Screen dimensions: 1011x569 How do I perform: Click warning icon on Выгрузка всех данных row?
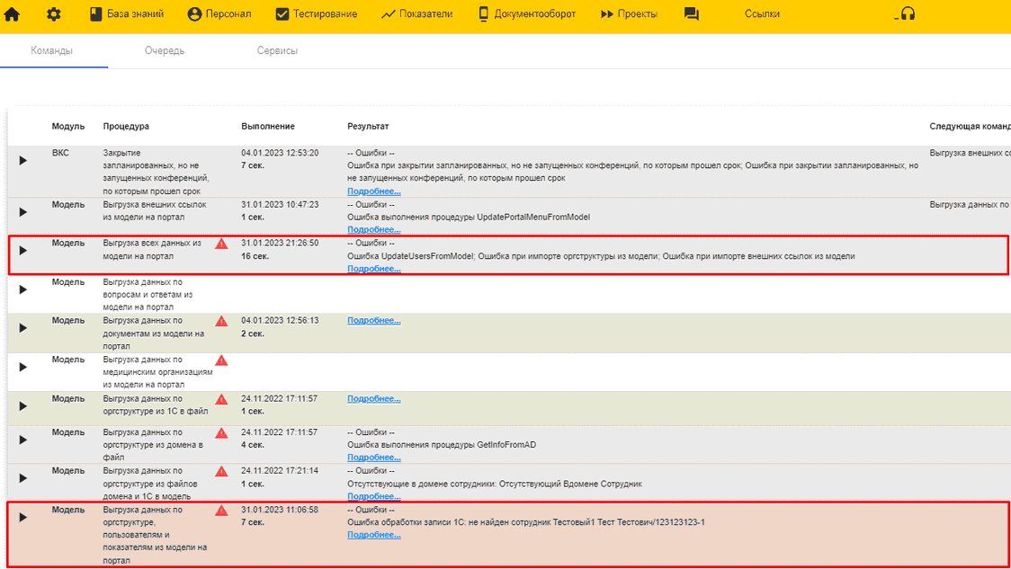221,244
